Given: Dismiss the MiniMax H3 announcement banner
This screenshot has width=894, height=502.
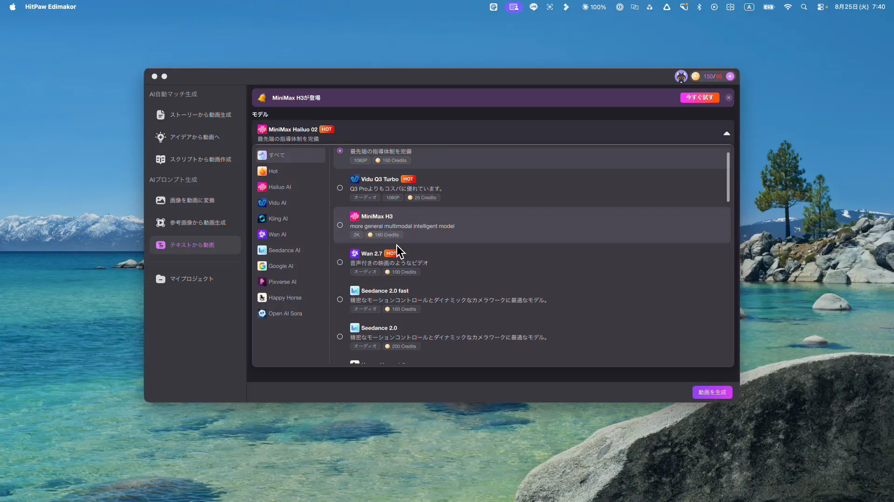Looking at the screenshot, I should coord(729,98).
